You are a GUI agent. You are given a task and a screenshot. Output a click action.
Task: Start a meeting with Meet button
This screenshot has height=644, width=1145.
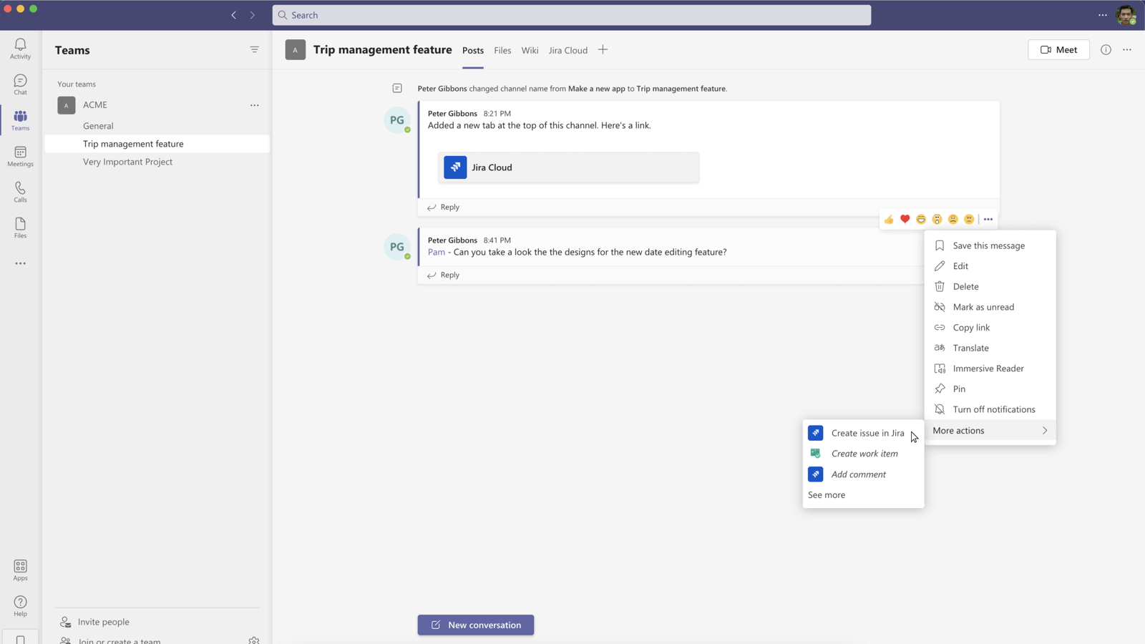1058,49
